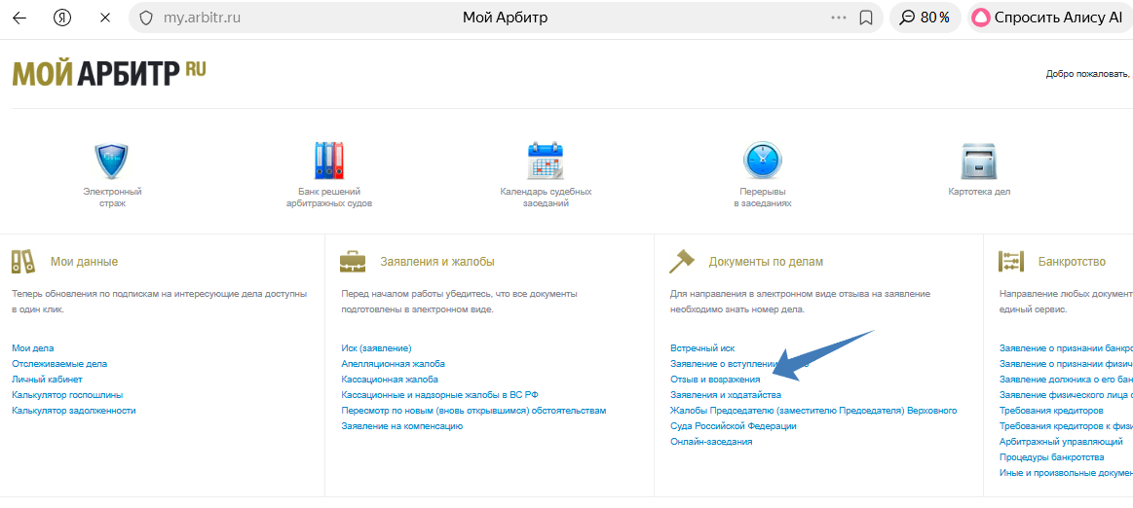Bookmark this page with the bookmark icon
Screen dimensions: 1133x508
[866, 18]
